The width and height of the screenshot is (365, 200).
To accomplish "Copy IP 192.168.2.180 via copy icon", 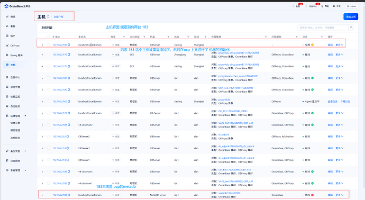I will pyautogui.click(x=69, y=89).
